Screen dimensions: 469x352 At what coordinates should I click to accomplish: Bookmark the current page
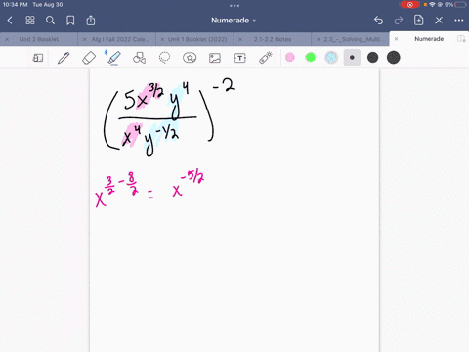[70, 21]
